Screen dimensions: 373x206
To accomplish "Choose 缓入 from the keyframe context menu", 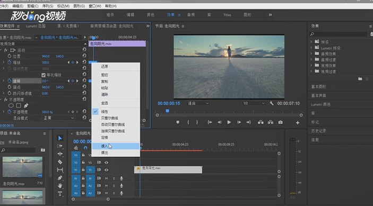I will pos(116,146).
